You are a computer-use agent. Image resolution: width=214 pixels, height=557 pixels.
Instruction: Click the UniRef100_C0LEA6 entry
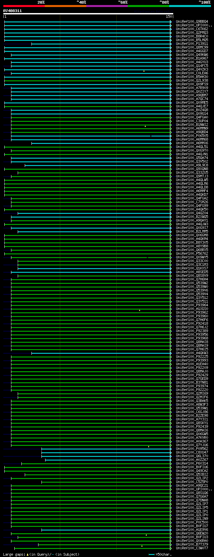(192, 73)
